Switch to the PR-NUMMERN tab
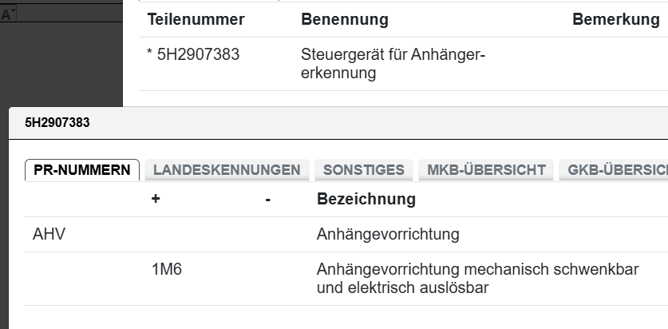Viewport: 668px width, 329px height. (x=82, y=169)
